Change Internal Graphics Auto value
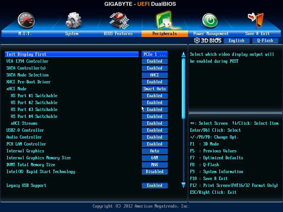The width and height of the screenshot is (283, 212). pyautogui.click(x=155, y=151)
